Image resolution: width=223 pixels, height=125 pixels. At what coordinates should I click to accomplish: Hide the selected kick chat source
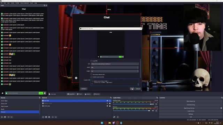click(x=107, y=101)
